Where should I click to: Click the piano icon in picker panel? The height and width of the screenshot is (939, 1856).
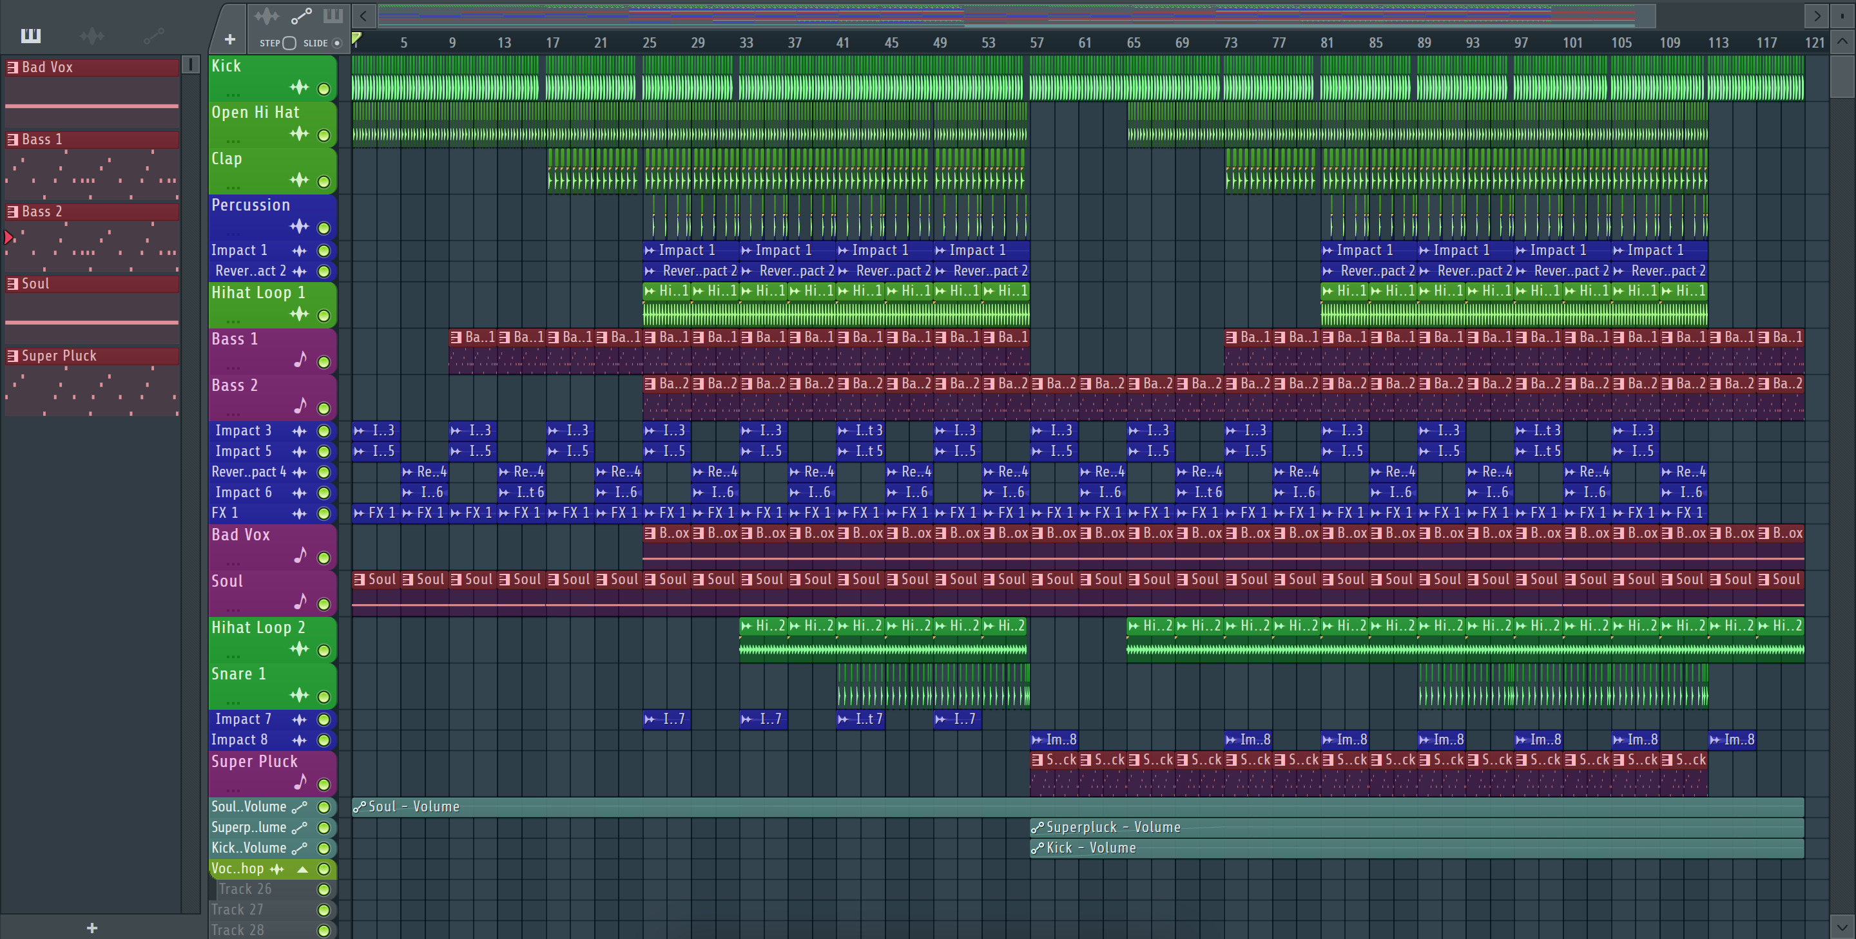31,35
